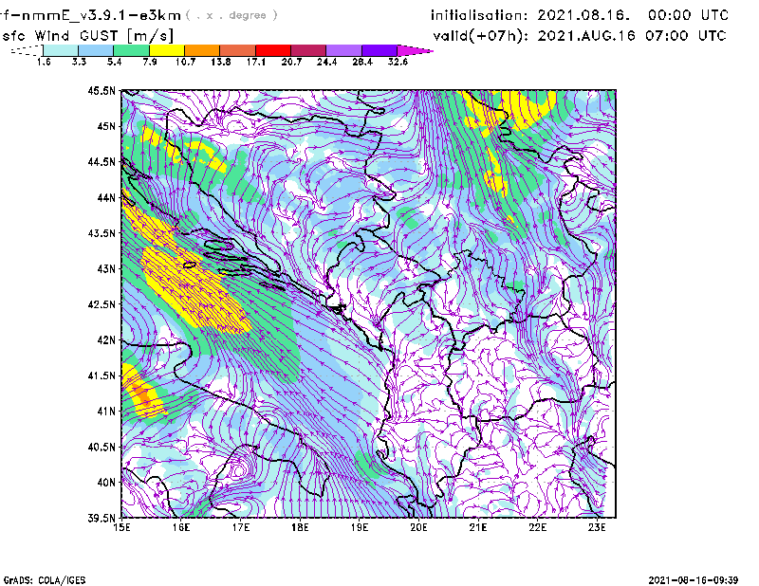Screen dimensions: 759x586
Task: Click the legend value "10.7"
Action: [x=185, y=62]
